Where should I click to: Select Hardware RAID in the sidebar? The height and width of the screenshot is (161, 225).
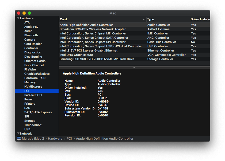[x=35, y=78]
